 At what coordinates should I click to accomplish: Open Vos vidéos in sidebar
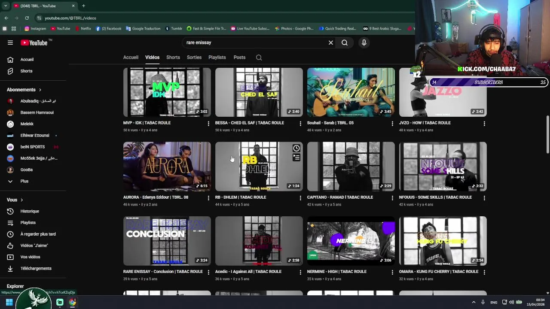click(x=33, y=257)
